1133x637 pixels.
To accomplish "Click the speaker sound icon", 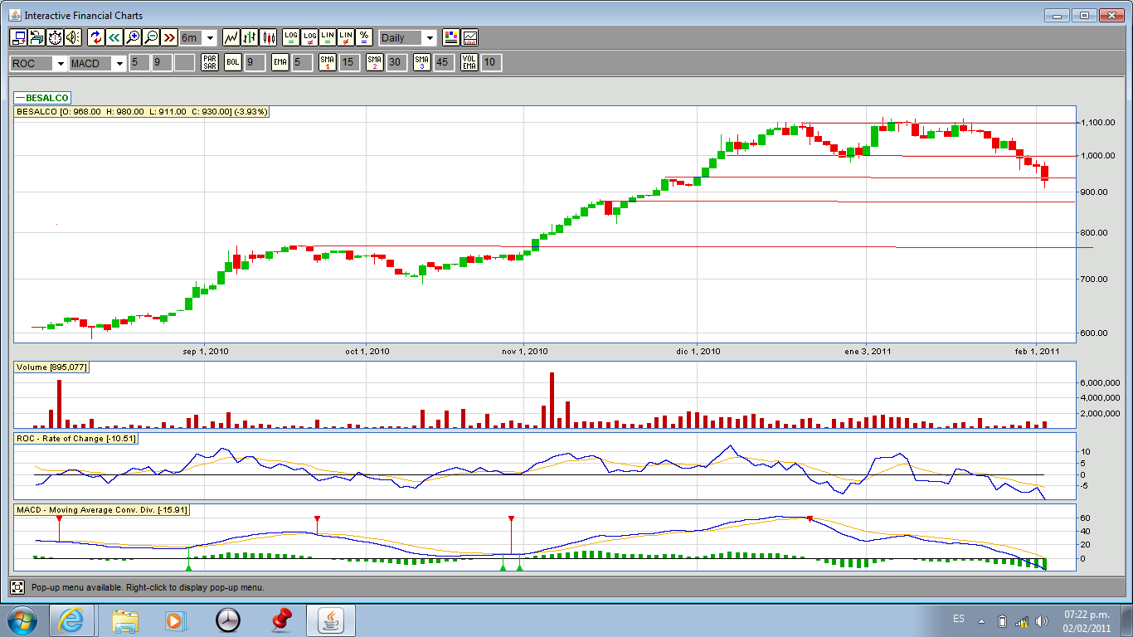I will [73, 37].
